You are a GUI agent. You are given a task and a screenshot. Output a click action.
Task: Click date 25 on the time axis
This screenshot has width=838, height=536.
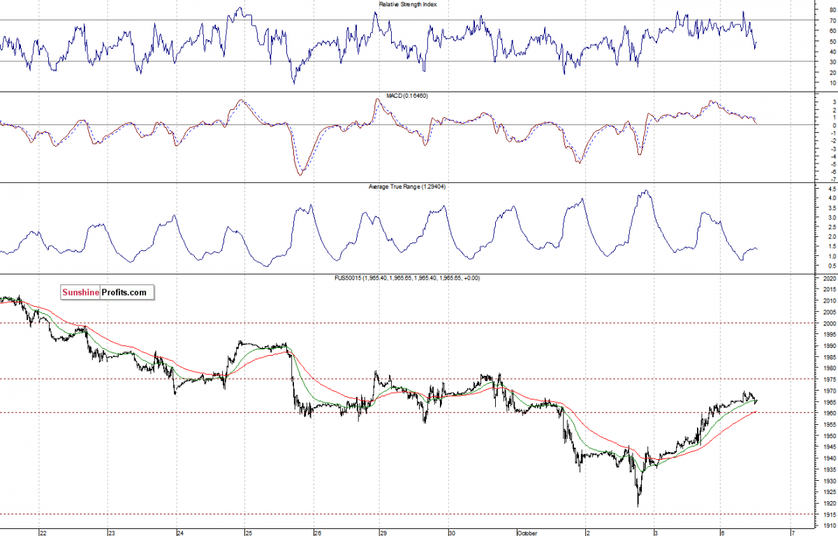pyautogui.click(x=249, y=533)
